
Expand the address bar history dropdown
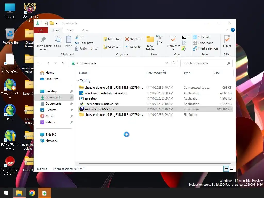(x=167, y=63)
